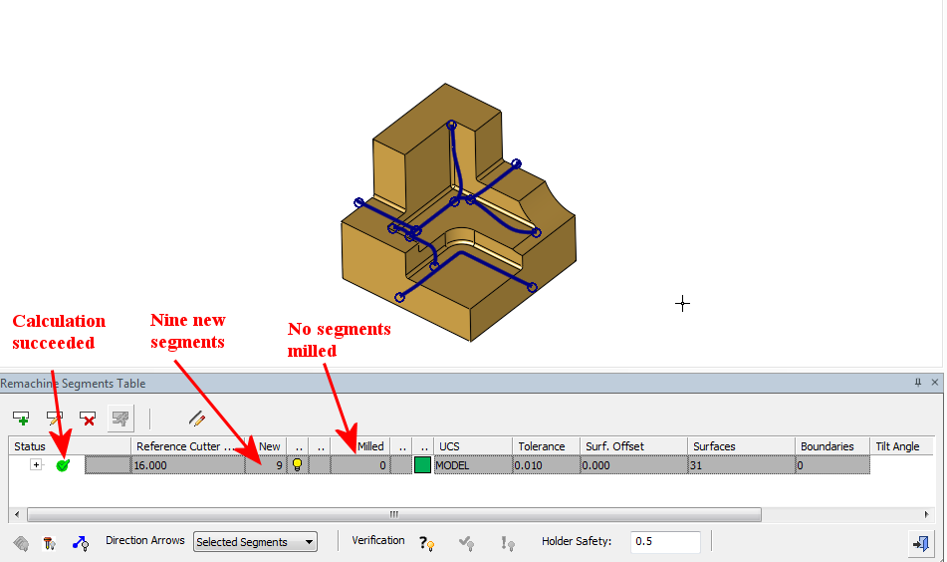Click the Holder Safety input field
947x562 pixels.
coord(665,542)
